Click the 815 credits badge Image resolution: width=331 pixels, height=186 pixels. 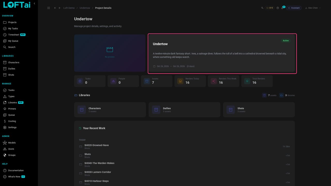click(x=270, y=8)
